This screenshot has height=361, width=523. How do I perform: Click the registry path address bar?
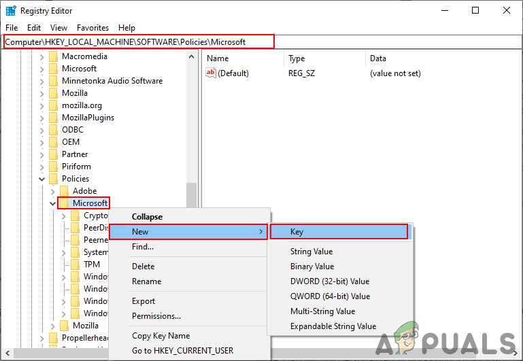click(x=261, y=42)
